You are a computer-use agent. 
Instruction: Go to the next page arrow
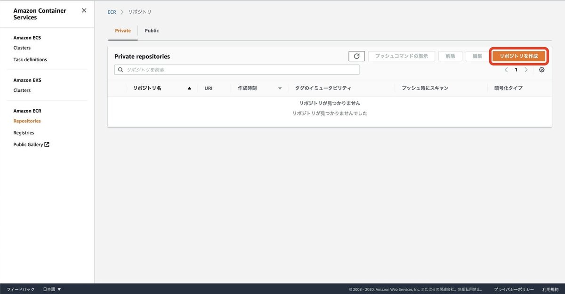point(526,69)
